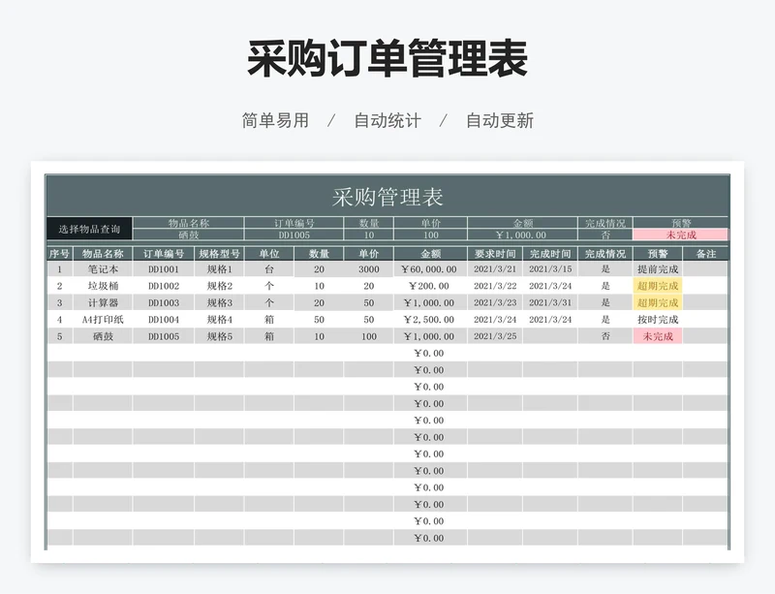Select the 规格2 cell

[x=220, y=286]
